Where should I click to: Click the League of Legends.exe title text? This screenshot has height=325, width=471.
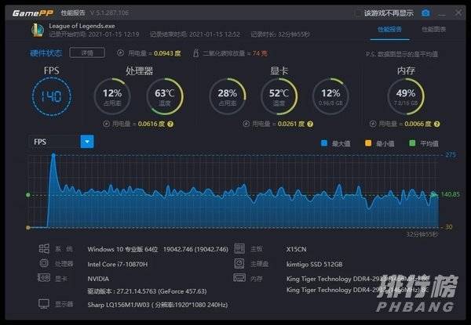coord(82,26)
